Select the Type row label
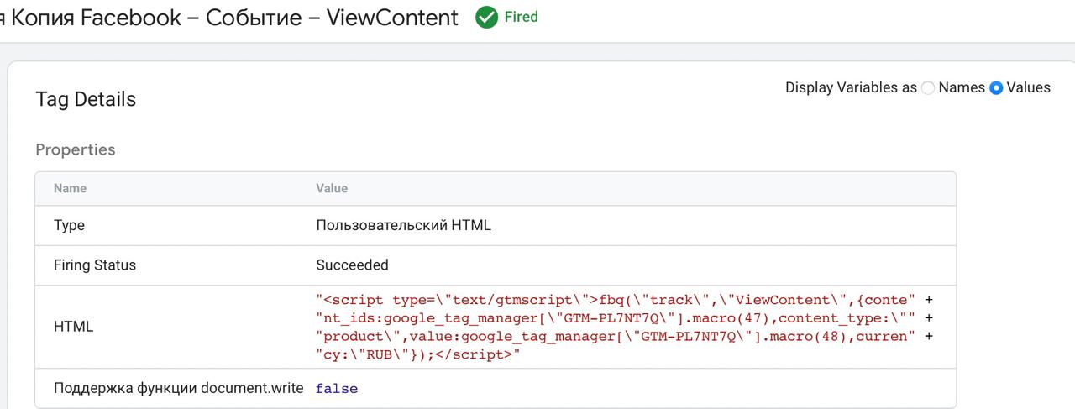This screenshot has width=1075, height=409. (69, 225)
